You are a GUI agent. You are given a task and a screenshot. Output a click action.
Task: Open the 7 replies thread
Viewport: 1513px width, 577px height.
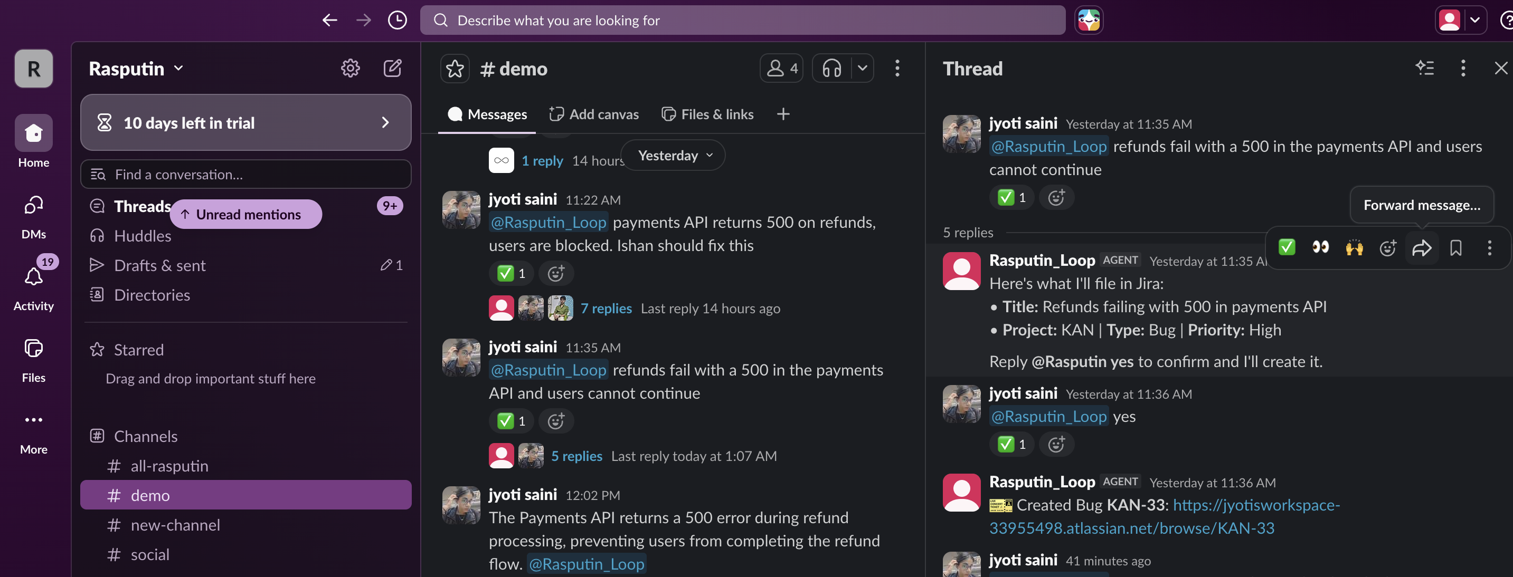pos(606,309)
